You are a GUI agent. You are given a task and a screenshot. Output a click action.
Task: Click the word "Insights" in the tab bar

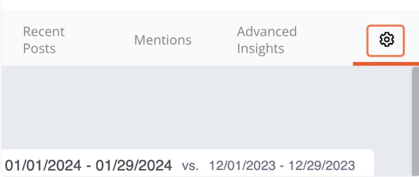coord(261,49)
